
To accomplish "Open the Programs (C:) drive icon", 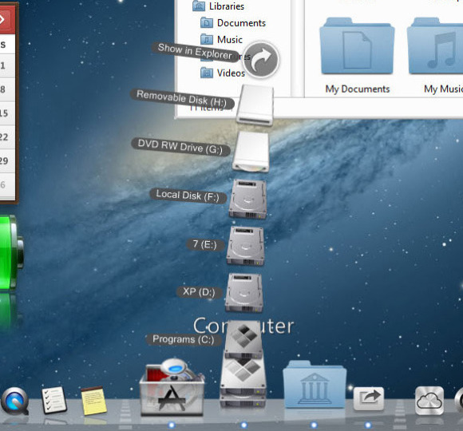I will coord(243,339).
